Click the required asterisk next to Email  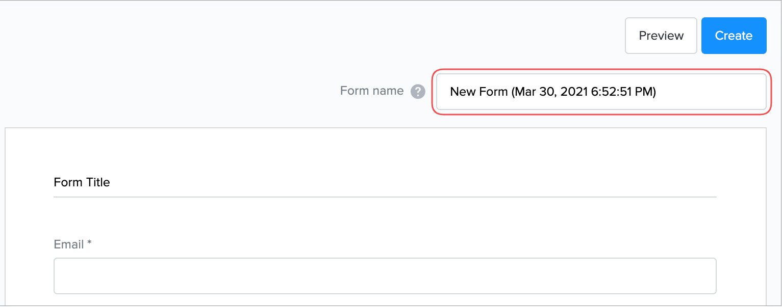pyautogui.click(x=89, y=243)
